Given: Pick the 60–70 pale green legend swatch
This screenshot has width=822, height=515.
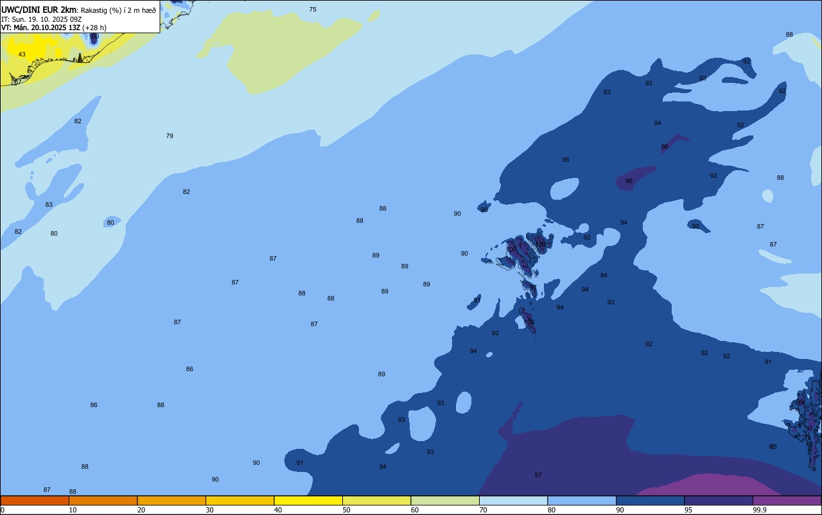Looking at the screenshot, I should (x=445, y=500).
